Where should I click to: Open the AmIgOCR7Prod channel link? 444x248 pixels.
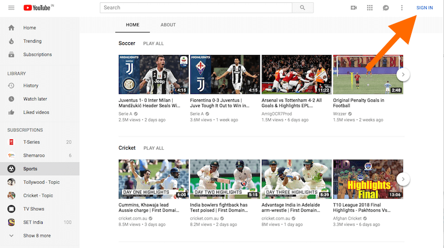[276, 114]
